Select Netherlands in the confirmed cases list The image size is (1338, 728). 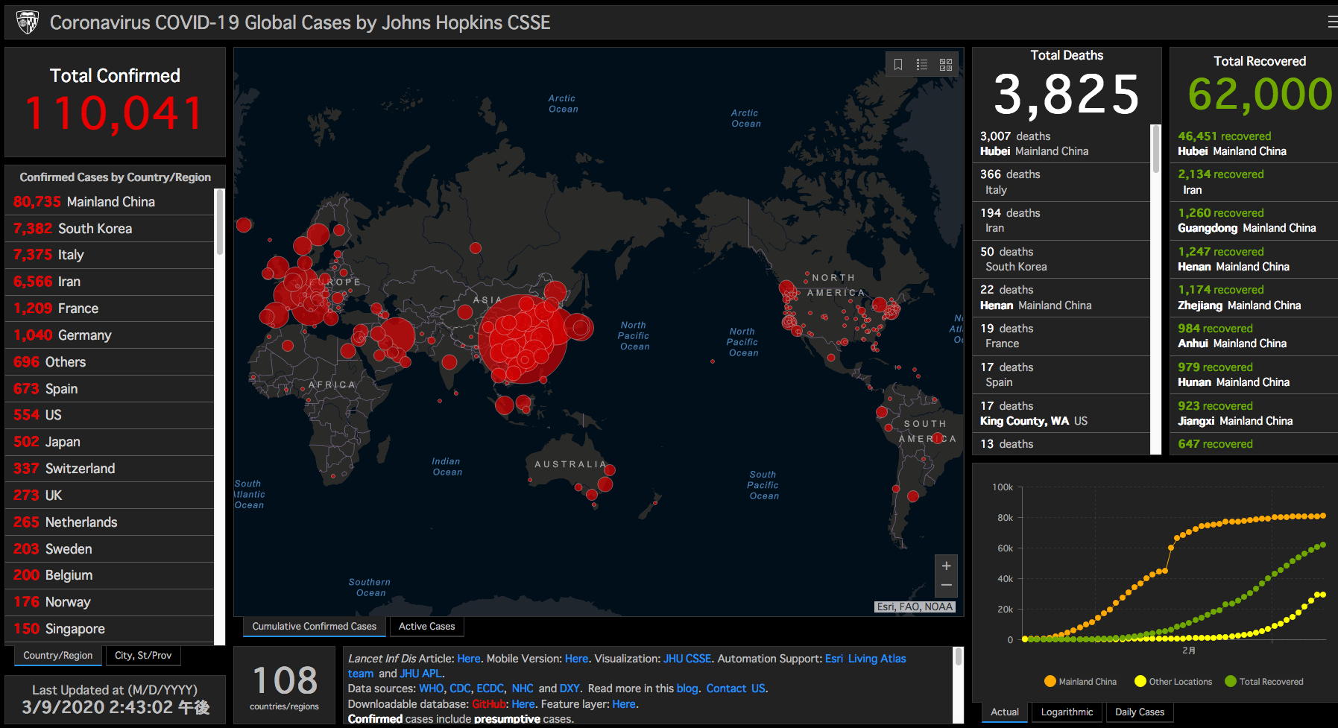pyautogui.click(x=110, y=522)
